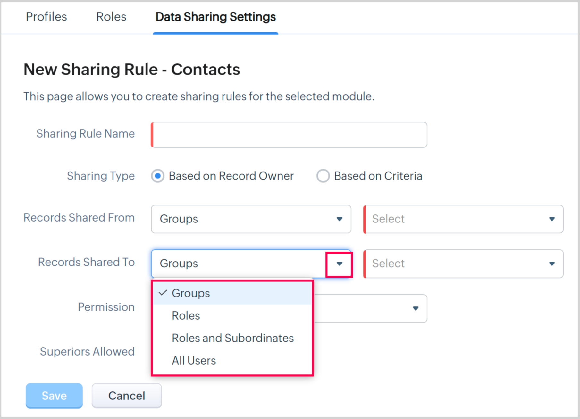
Task: Select Based on Record Owner radio button
Action: click(158, 176)
